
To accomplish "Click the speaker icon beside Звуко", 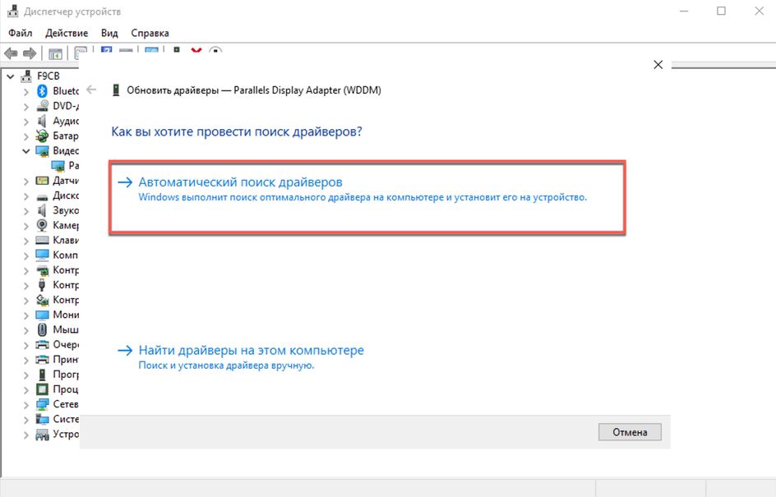I will [x=42, y=210].
